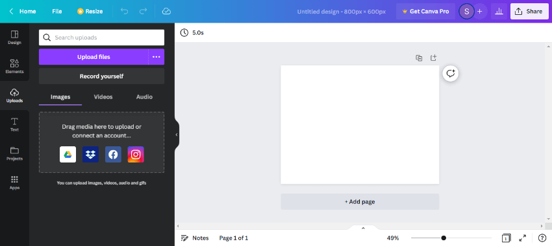
Task: Enter fullscreen present mode
Action: pos(523,238)
